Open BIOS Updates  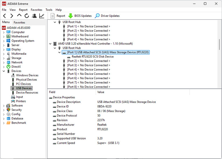[x=80, y=16]
